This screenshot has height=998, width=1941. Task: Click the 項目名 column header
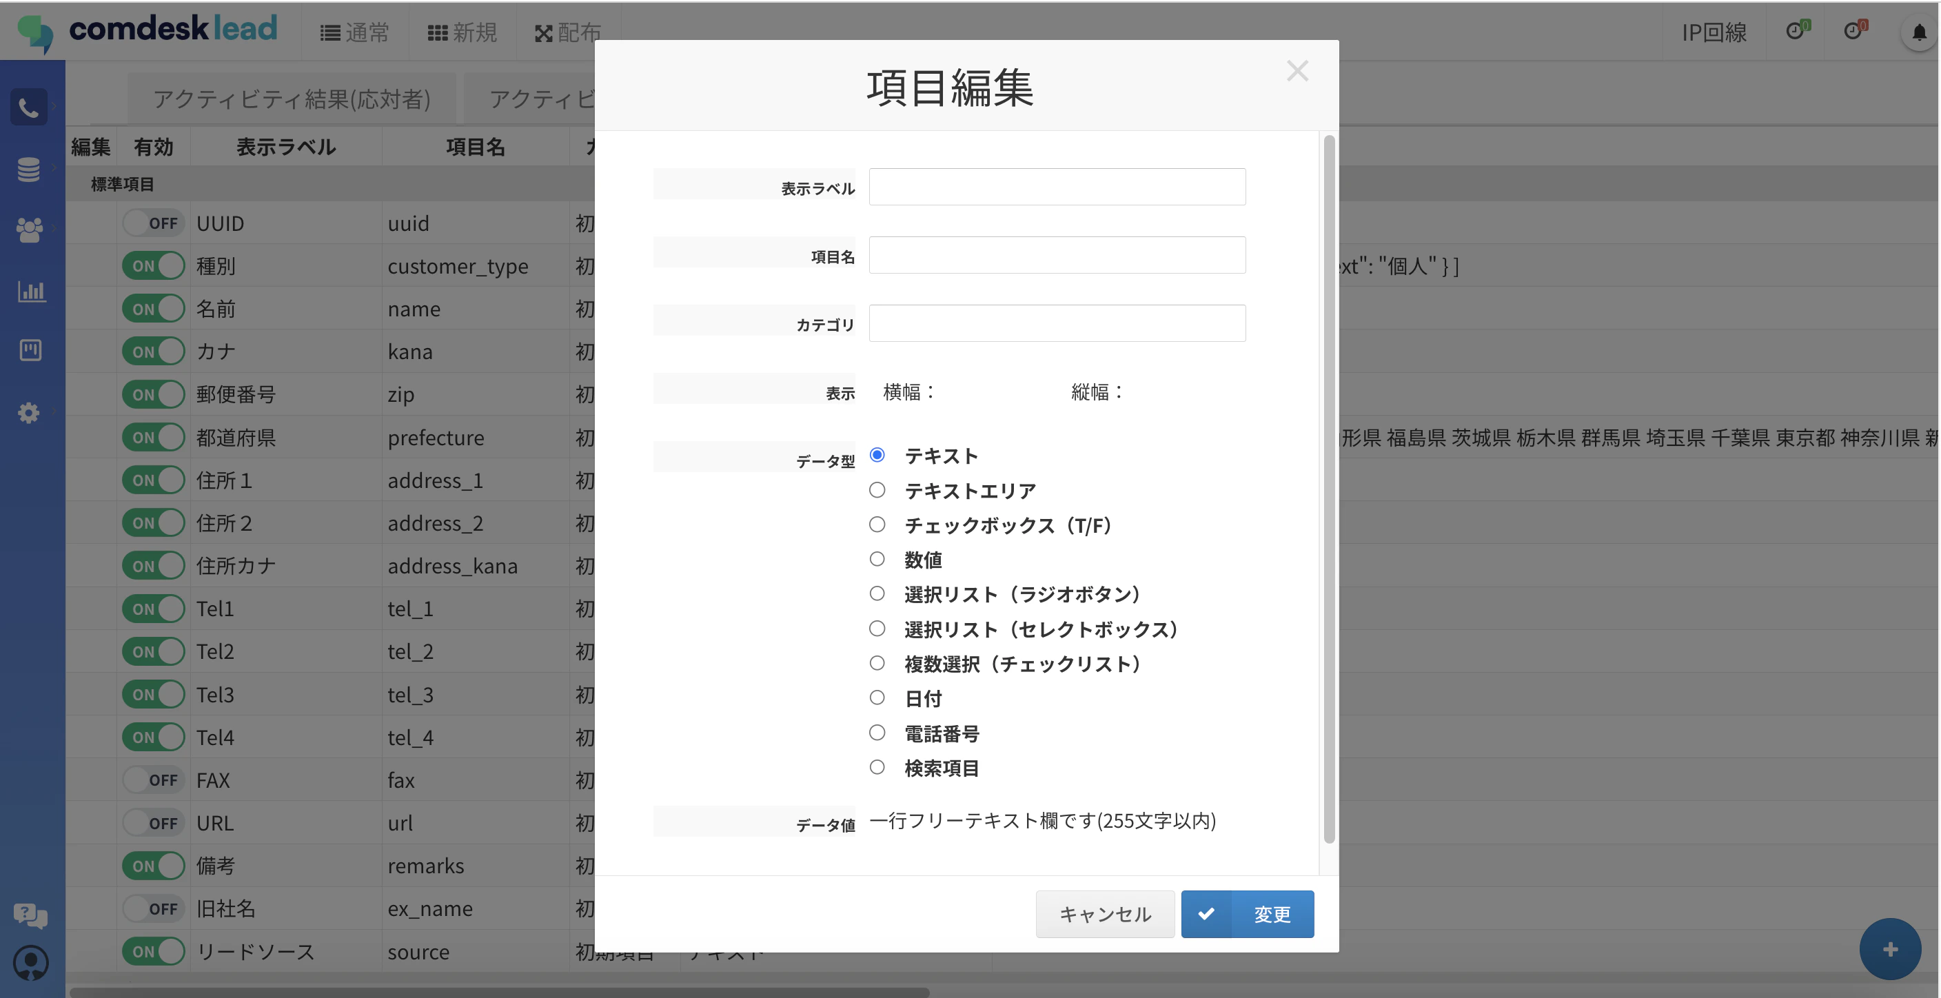[476, 147]
